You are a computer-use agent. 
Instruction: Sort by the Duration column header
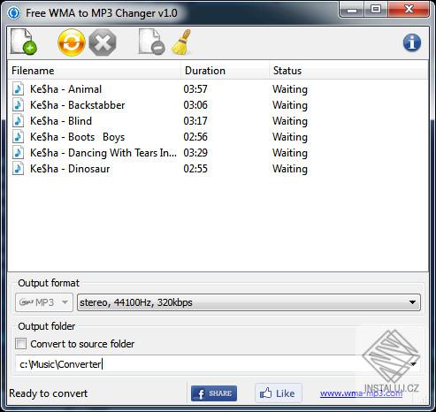tap(225, 71)
